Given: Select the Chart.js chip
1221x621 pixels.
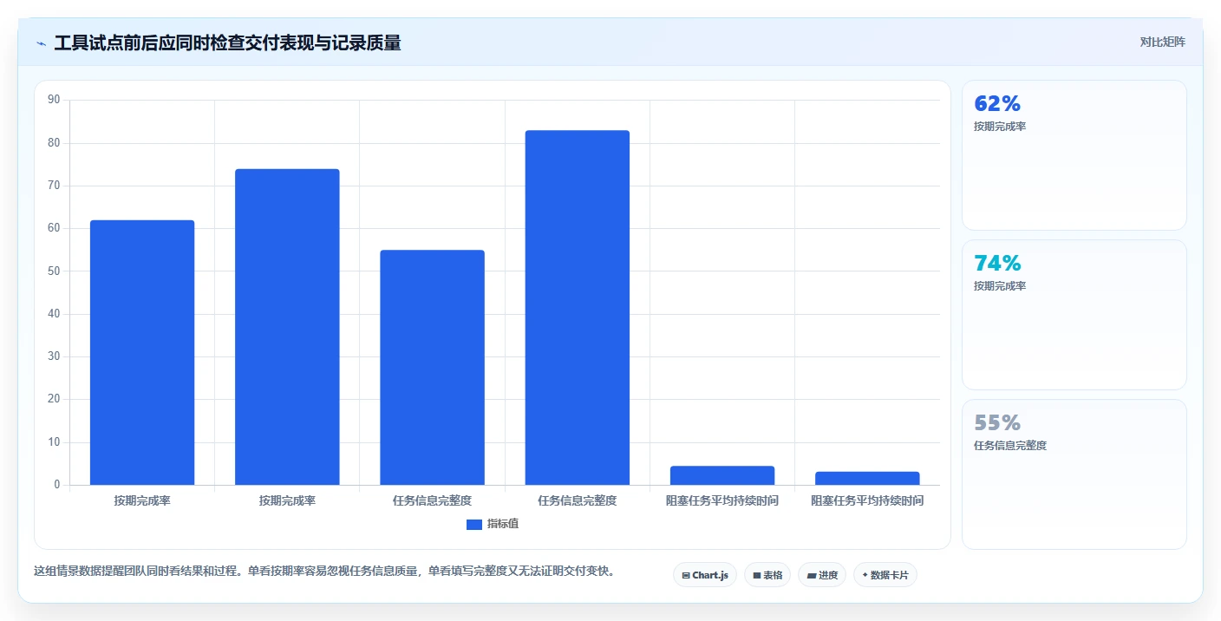Looking at the screenshot, I should (x=705, y=575).
